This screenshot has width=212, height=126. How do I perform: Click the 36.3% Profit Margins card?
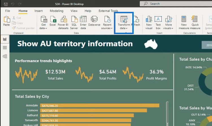pyautogui.click(x=156, y=75)
